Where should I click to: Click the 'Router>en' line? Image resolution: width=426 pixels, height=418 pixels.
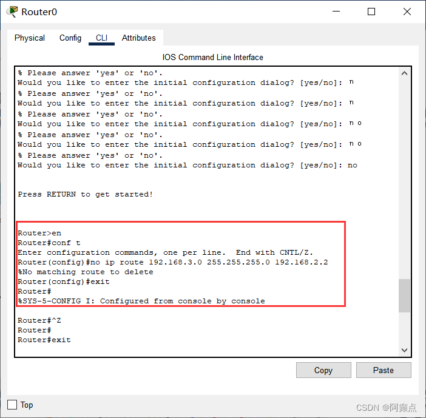(39, 233)
